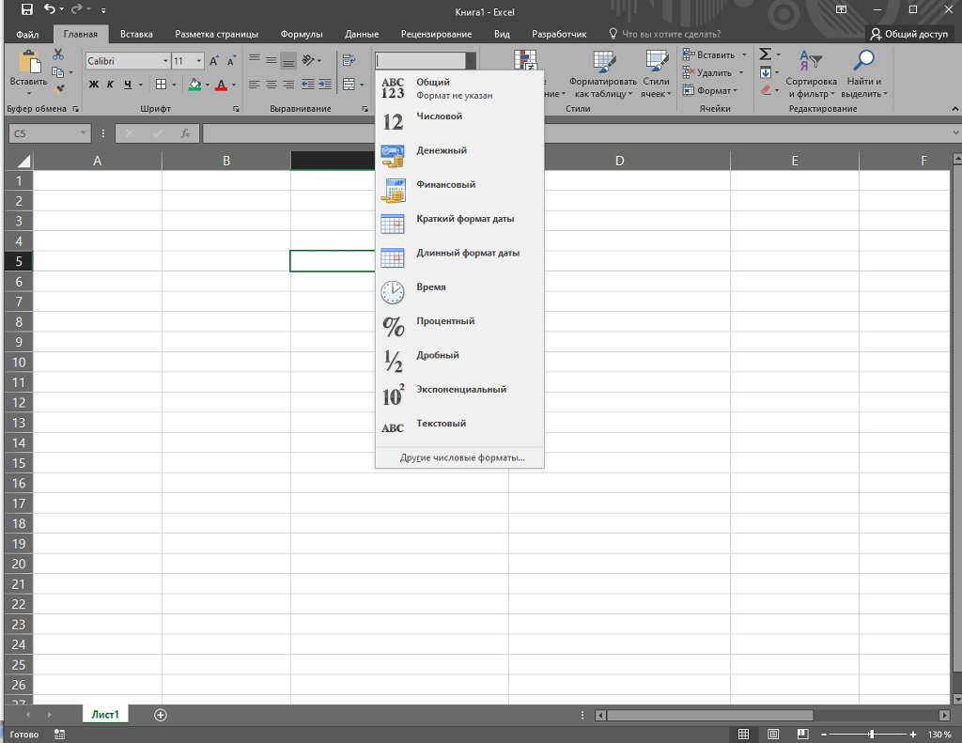Toggle top vertical alignment
The image size is (962, 743).
pos(254,60)
